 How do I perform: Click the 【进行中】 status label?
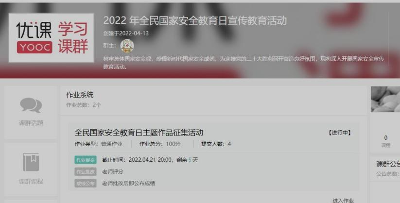pos(340,133)
